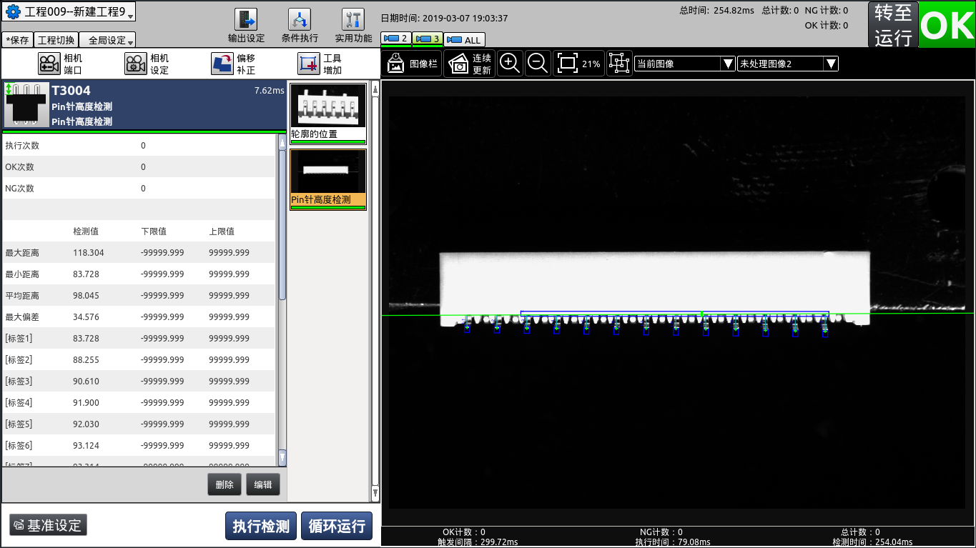Zoom in on the image view

[x=510, y=64]
